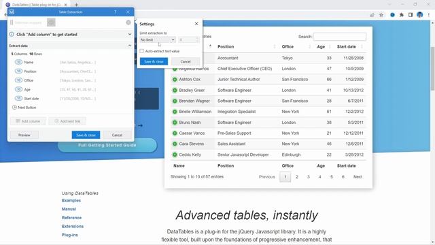Click the Add column button
Viewport: 435px width, 245px height.
(28, 121)
